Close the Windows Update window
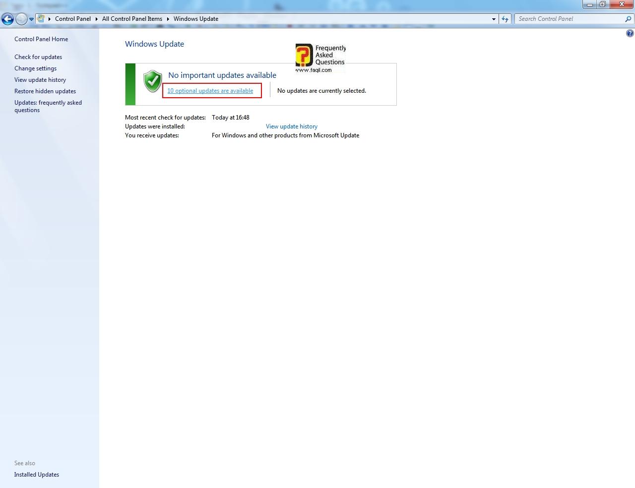635x488 pixels. coord(622,4)
